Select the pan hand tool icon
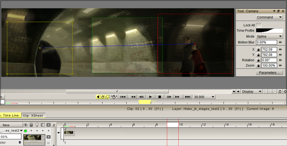 [x=114, y=97]
